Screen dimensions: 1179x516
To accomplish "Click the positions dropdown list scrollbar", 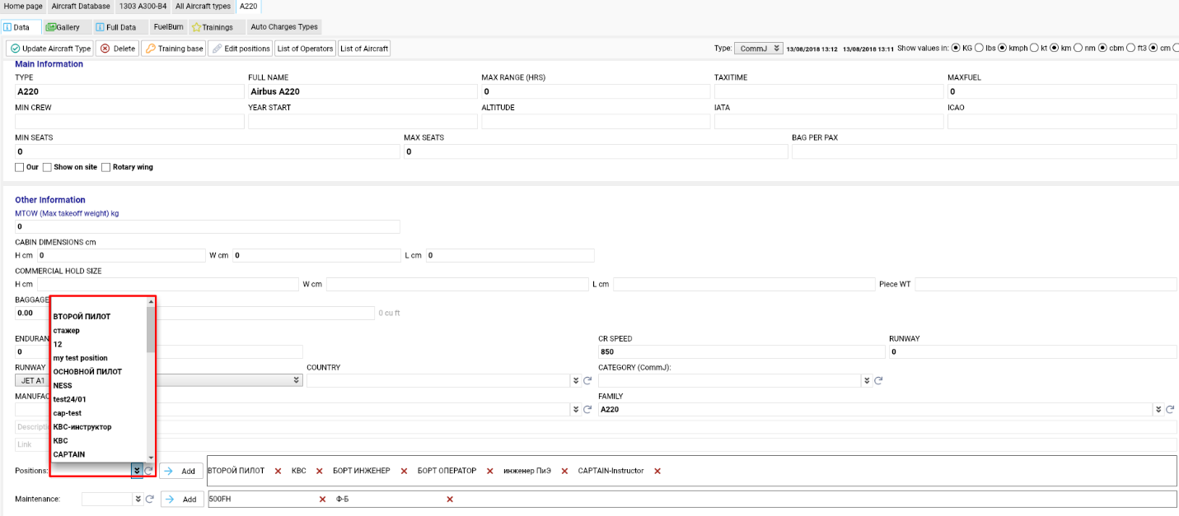I will 151,329.
